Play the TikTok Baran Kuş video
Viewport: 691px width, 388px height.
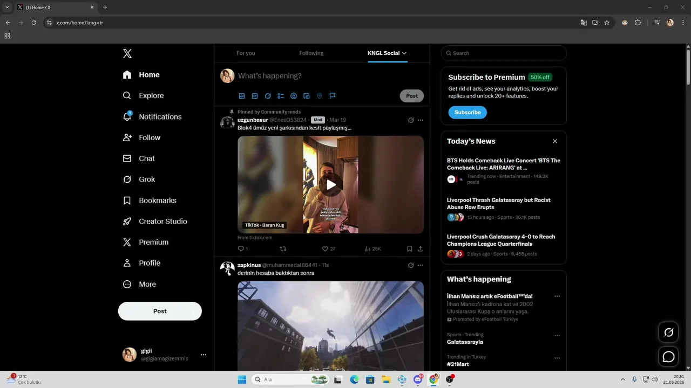click(331, 185)
